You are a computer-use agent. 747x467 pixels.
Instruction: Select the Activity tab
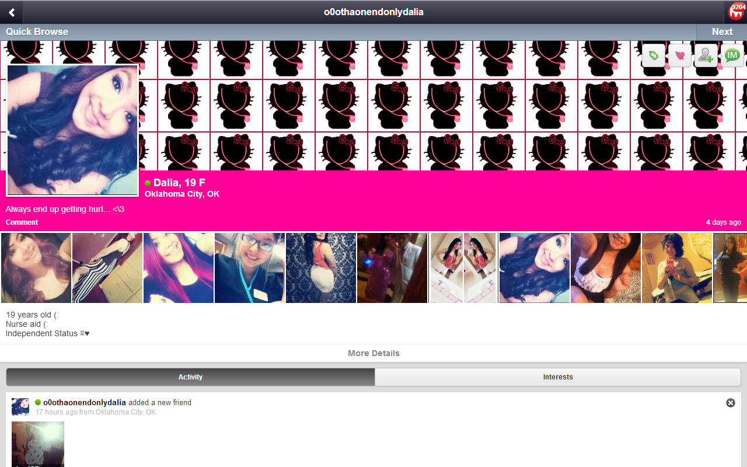tap(190, 377)
